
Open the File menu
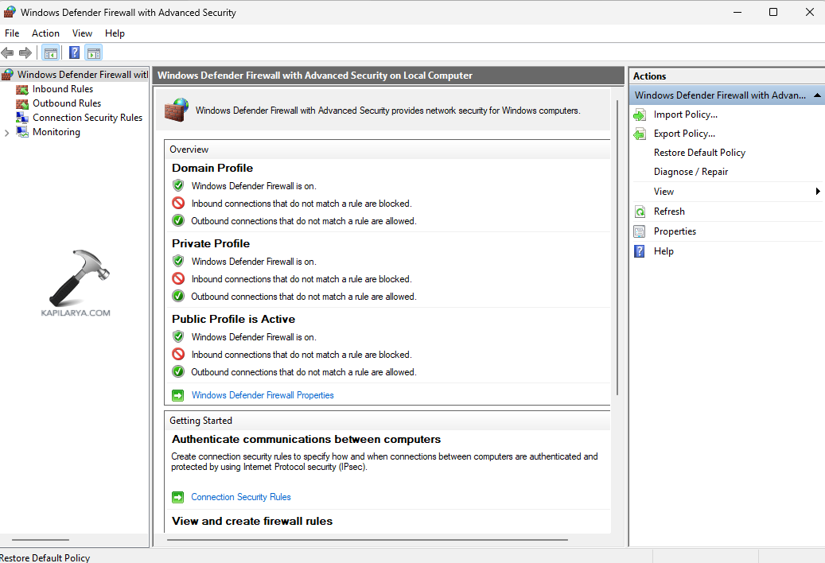point(12,33)
